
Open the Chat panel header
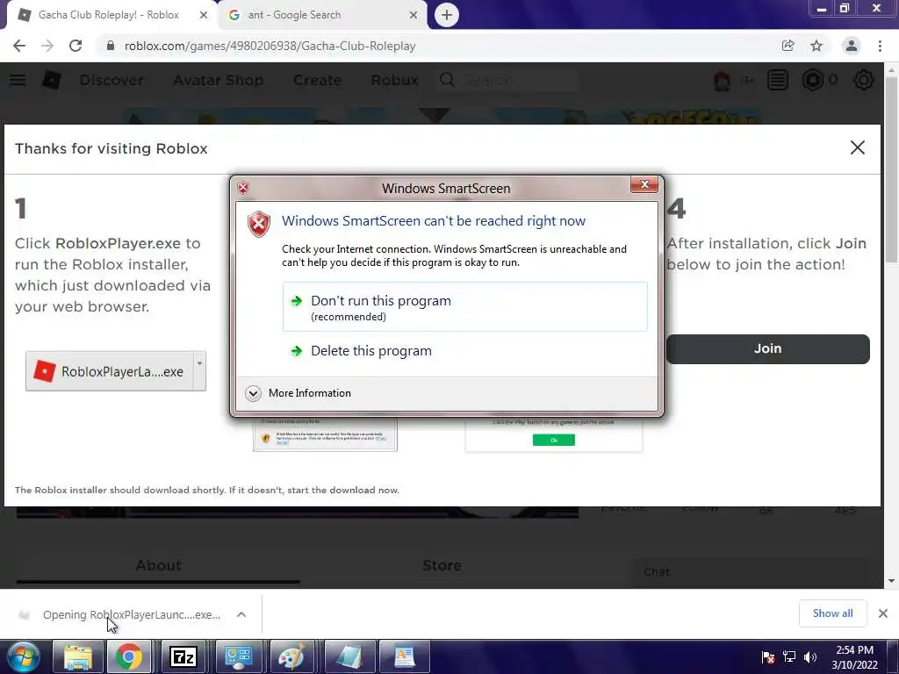[752, 572]
